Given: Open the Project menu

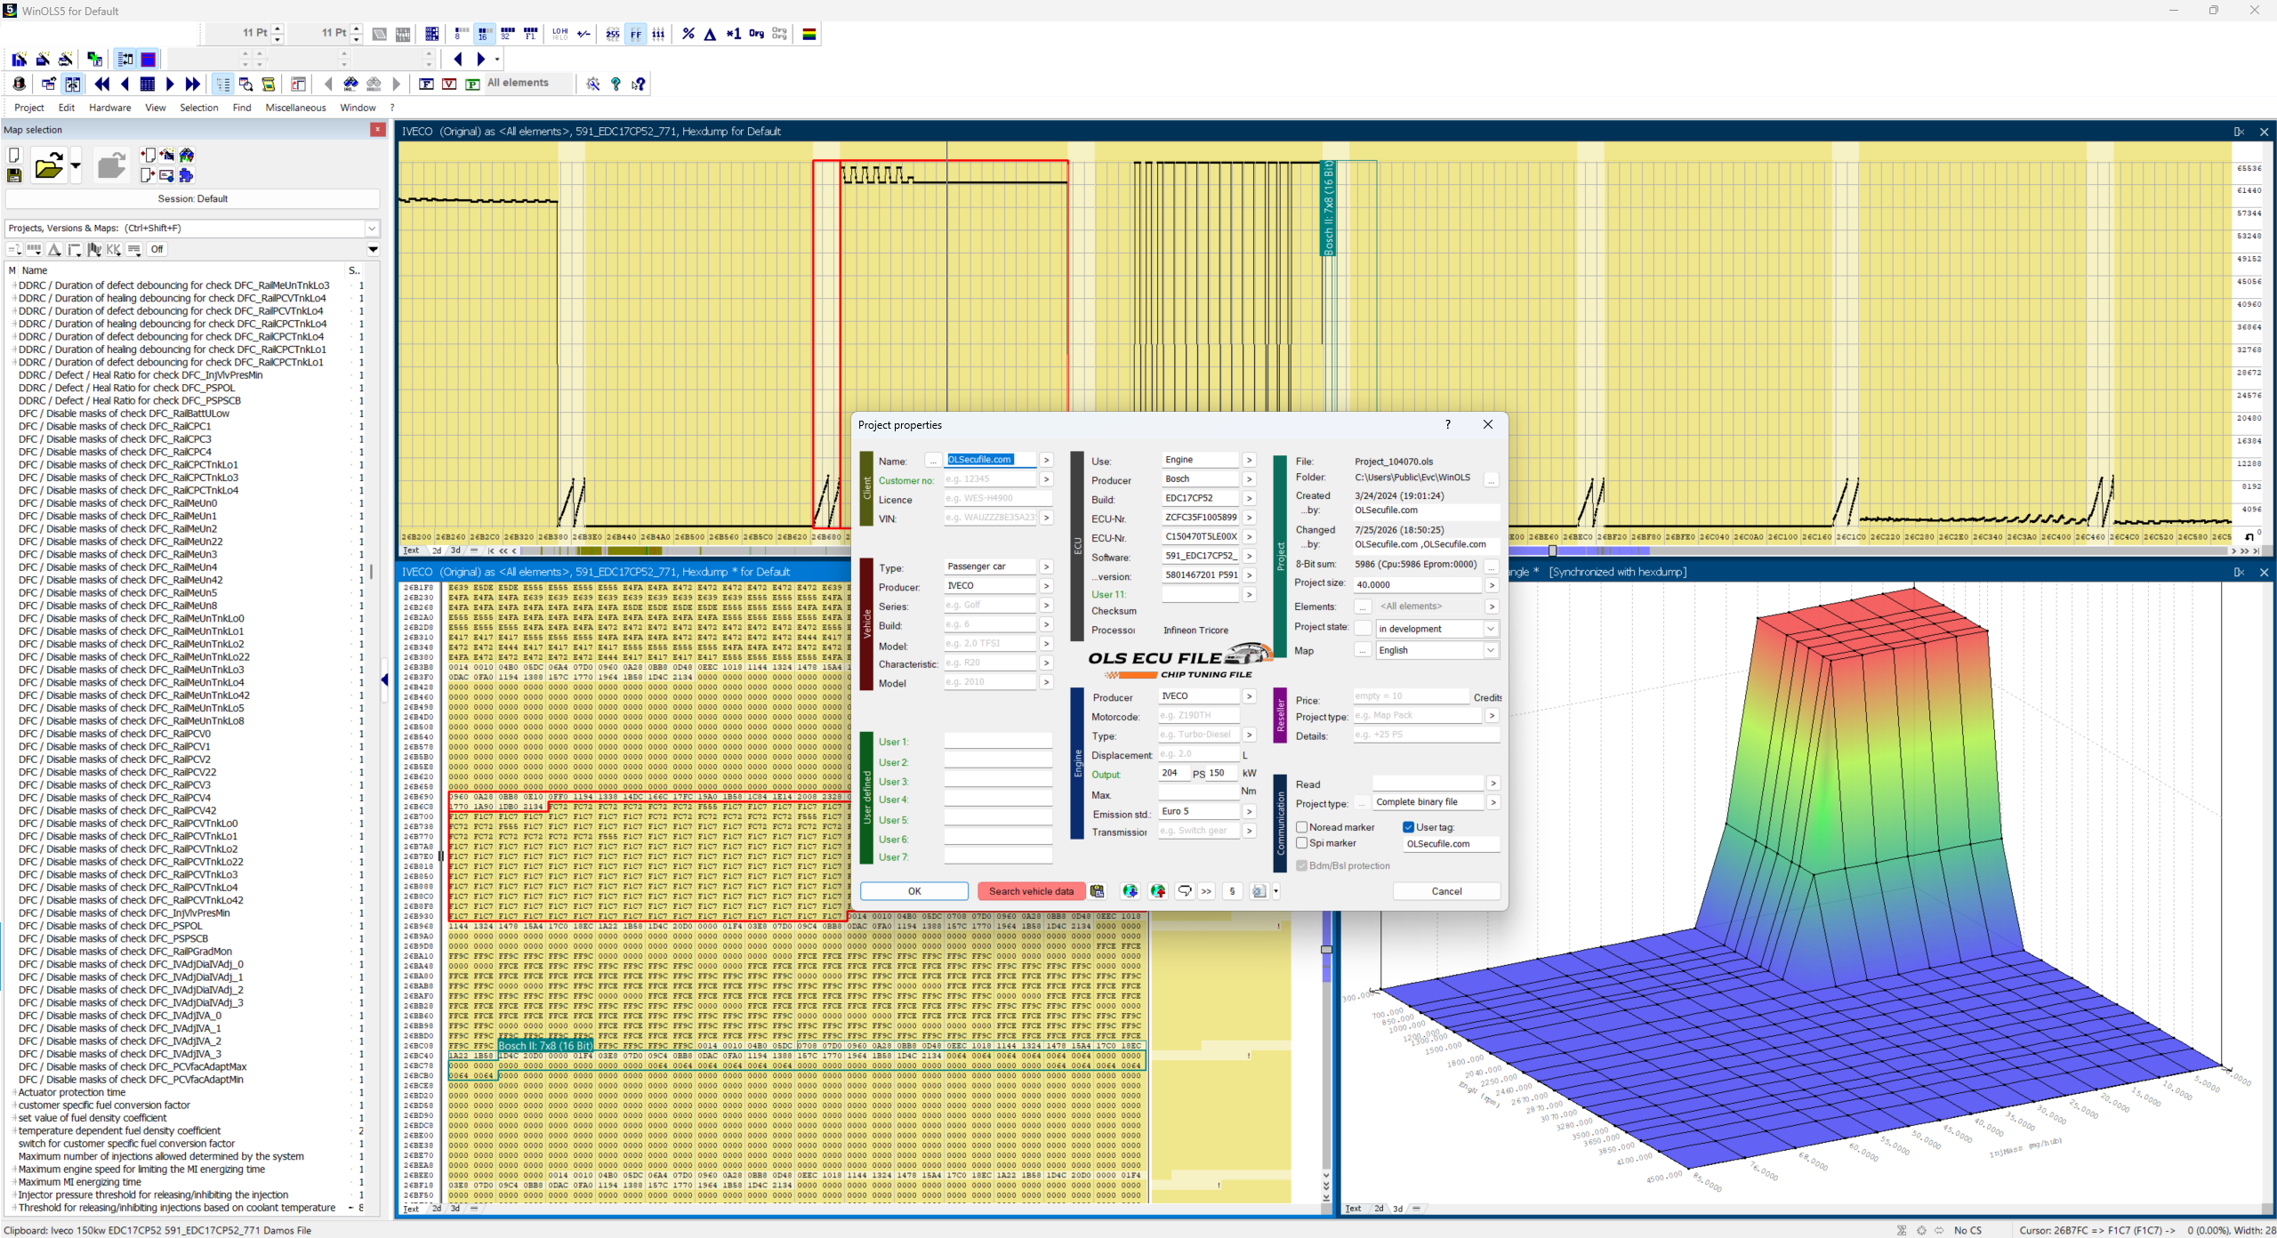Looking at the screenshot, I should tap(29, 108).
